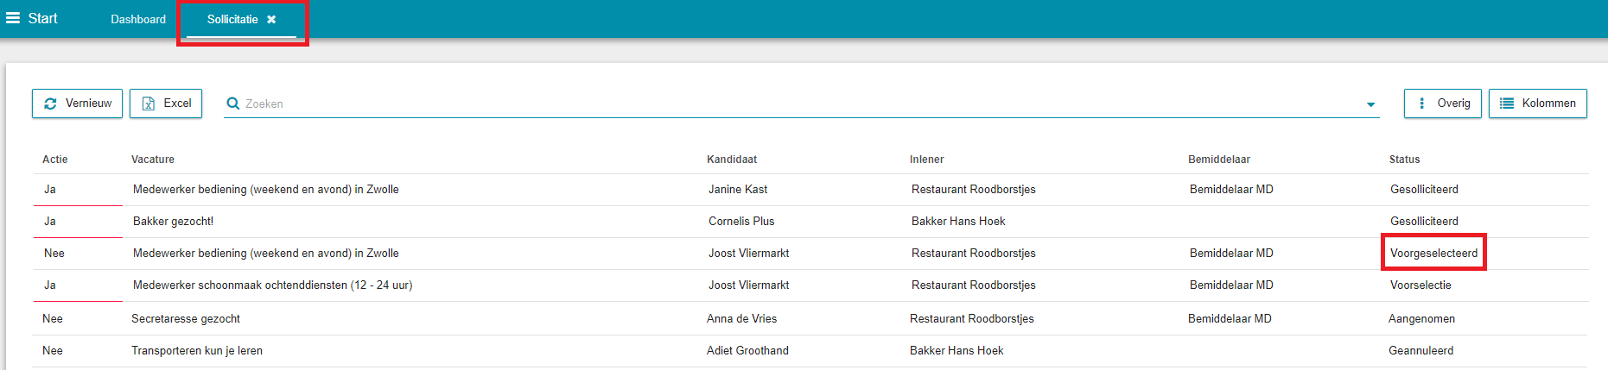Click the magnifier search icon
Viewport: 1608px width, 370px height.
(233, 103)
